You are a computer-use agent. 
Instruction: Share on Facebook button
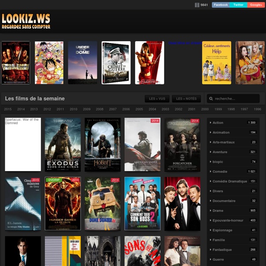point(221,5)
